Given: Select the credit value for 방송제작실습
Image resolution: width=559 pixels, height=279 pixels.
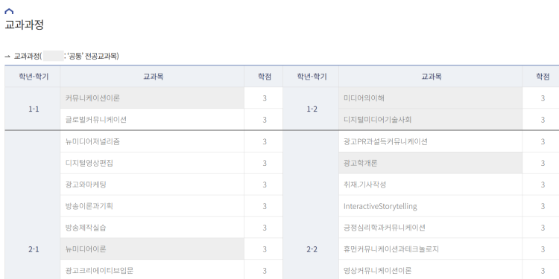Looking at the screenshot, I should 265,228.
